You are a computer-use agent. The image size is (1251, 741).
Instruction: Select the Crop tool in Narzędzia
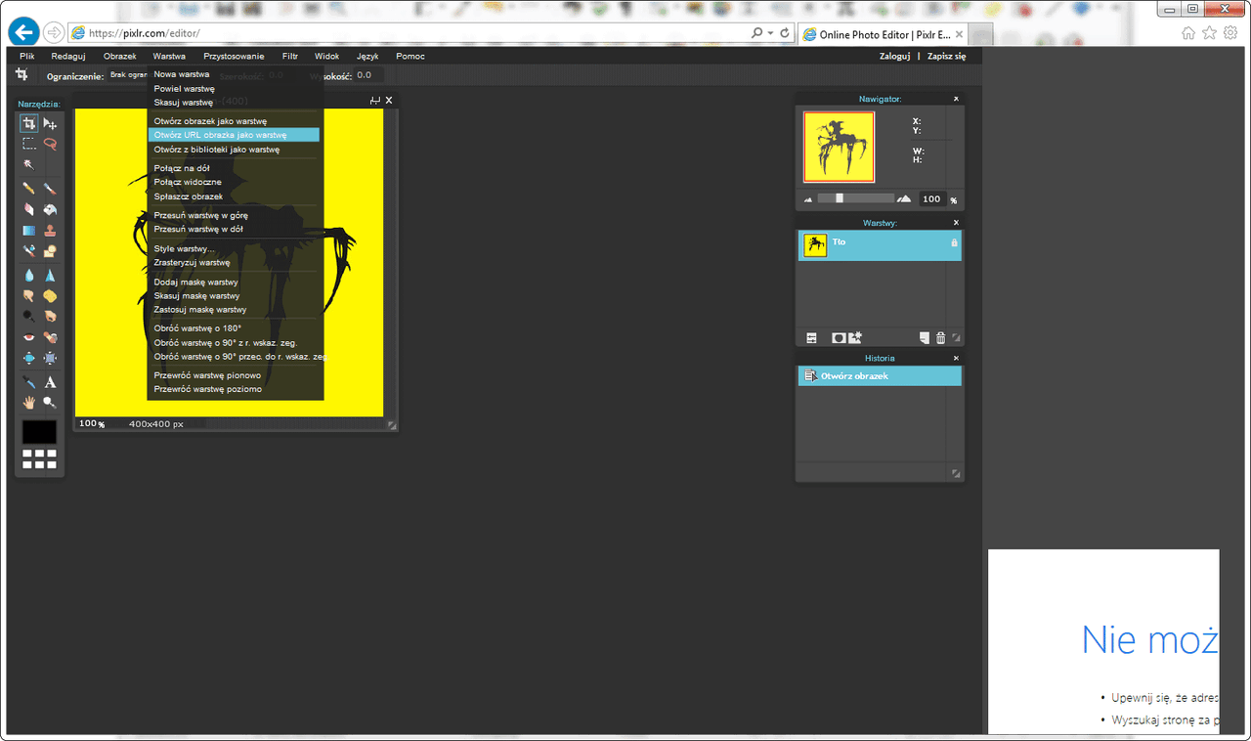click(x=29, y=123)
